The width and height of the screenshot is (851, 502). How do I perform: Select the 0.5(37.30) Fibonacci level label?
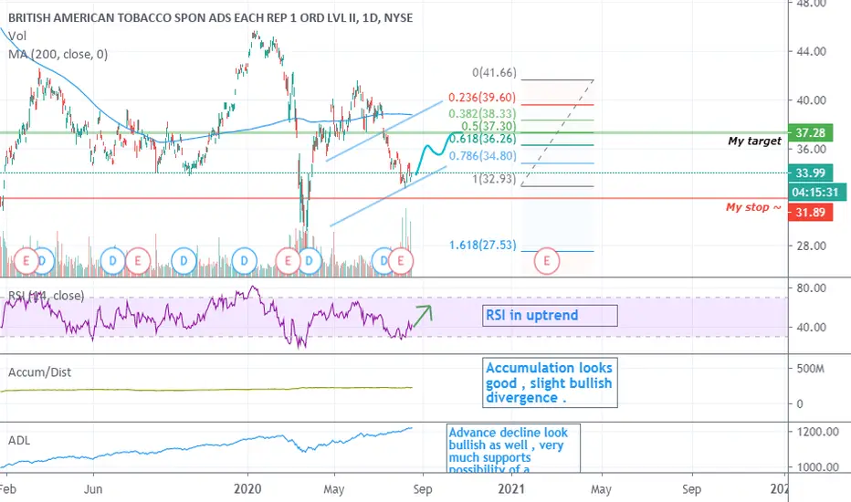[x=489, y=127]
